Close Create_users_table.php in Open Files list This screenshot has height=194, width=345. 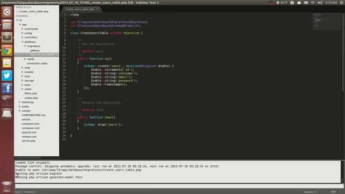pos(17,11)
